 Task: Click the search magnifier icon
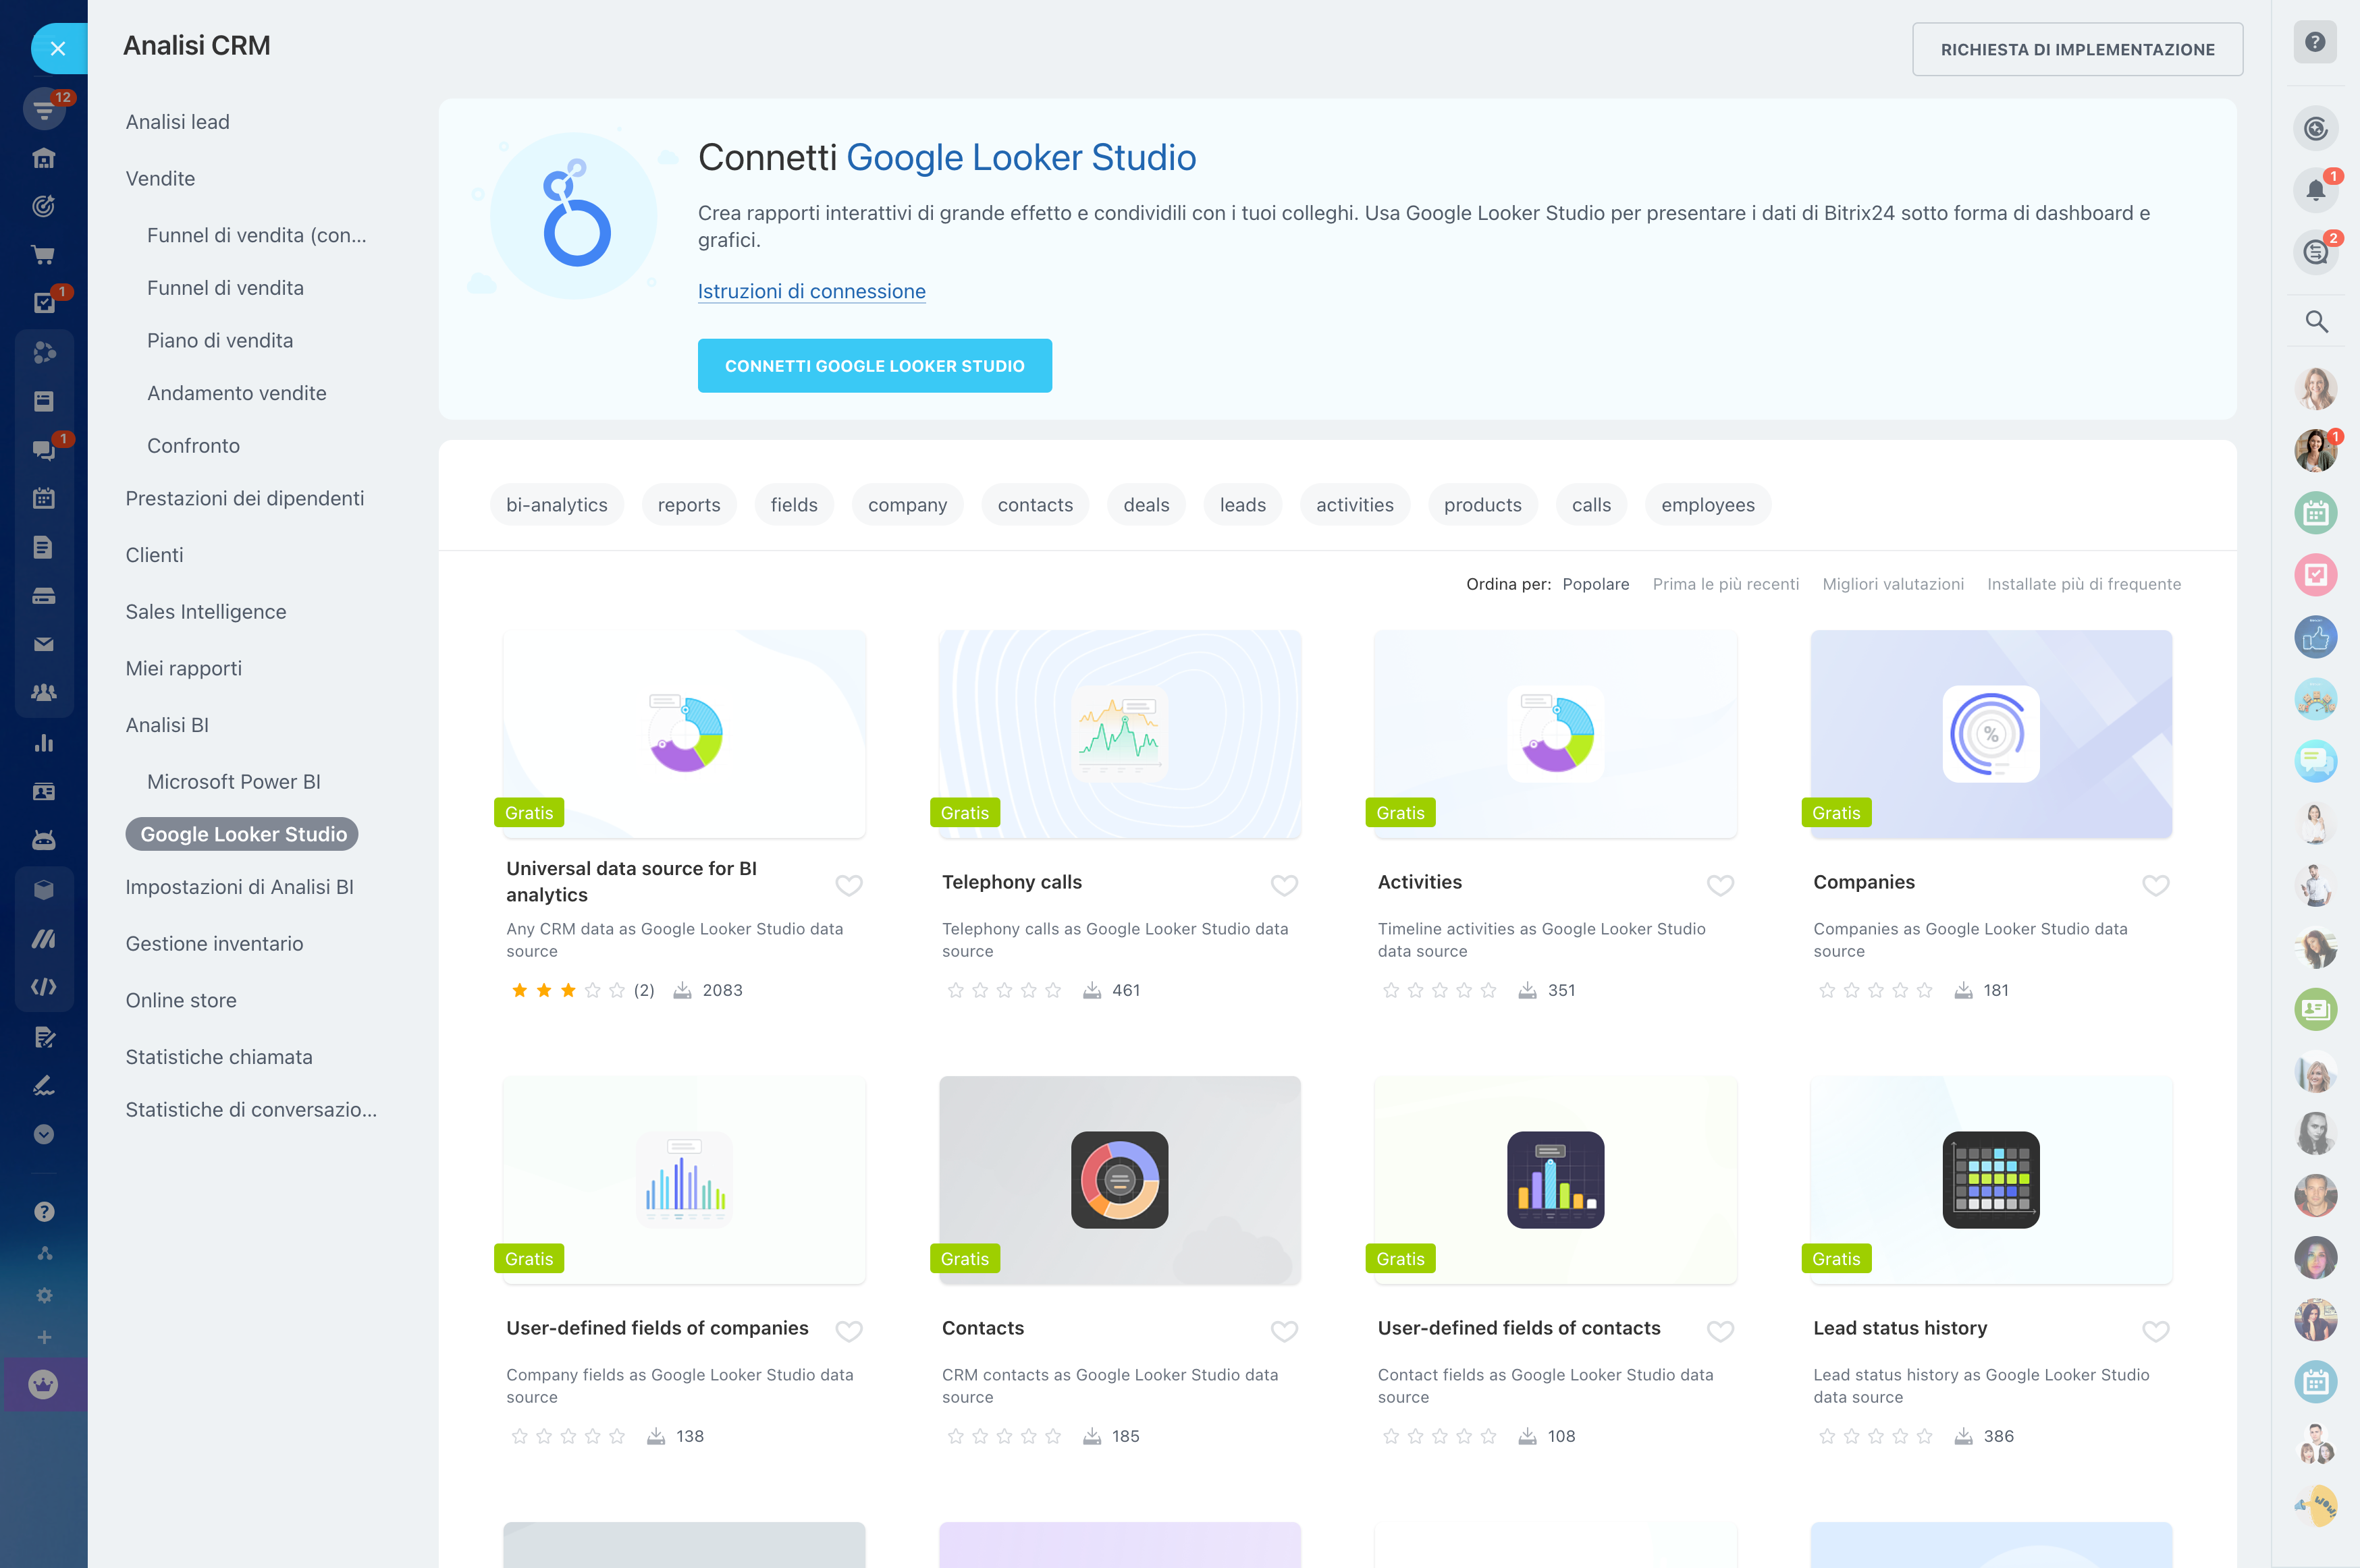(x=2315, y=322)
